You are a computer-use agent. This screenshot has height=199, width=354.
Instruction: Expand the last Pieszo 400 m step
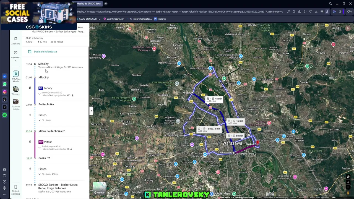(40, 174)
